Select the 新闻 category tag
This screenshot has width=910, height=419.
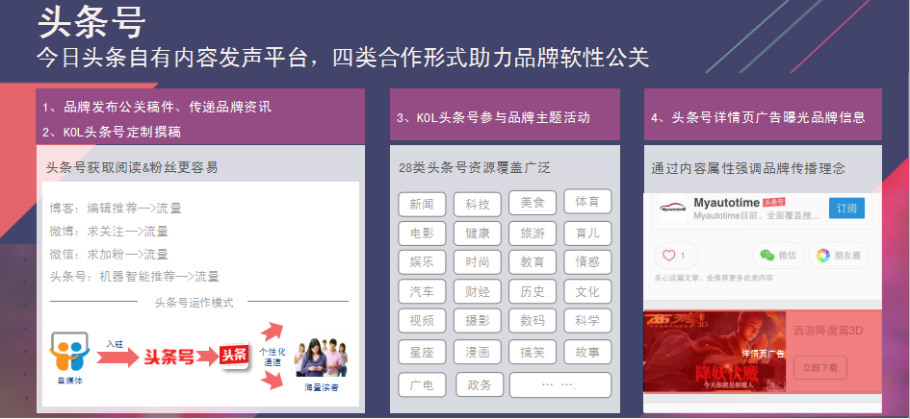click(x=422, y=204)
